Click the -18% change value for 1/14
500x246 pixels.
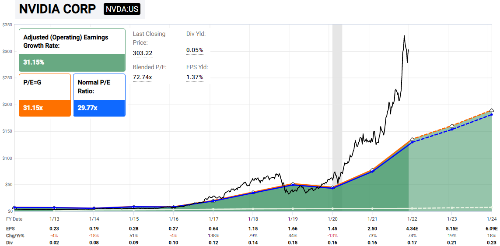pyautogui.click(x=94, y=235)
